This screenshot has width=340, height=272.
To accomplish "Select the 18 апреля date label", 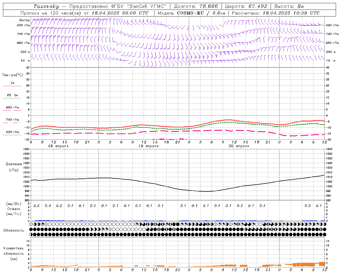I will (x=58, y=146).
